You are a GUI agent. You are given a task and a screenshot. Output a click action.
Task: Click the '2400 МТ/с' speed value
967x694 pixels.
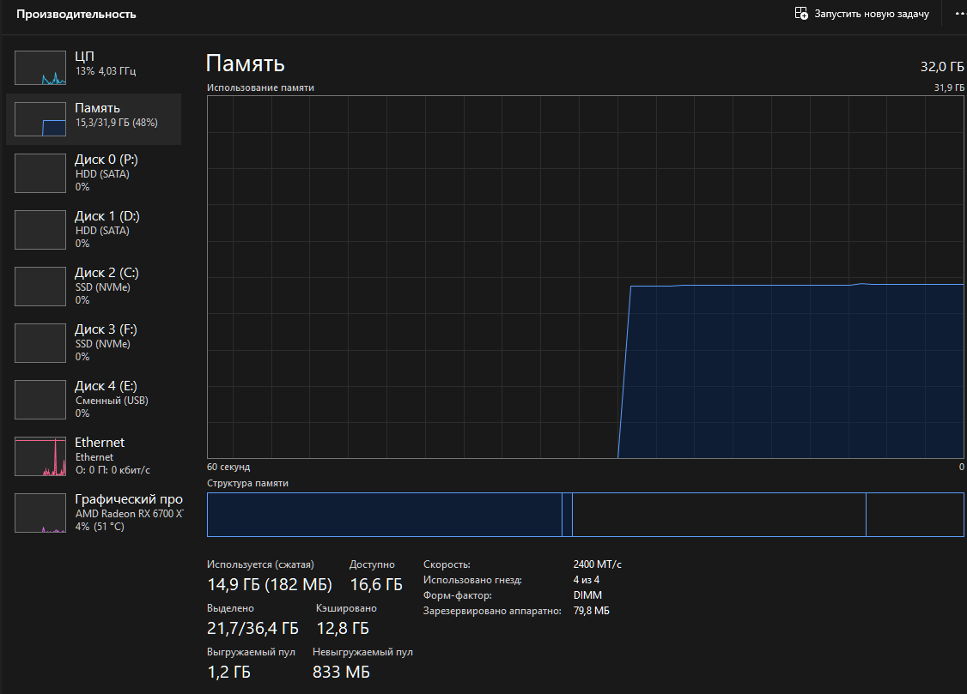(x=598, y=564)
